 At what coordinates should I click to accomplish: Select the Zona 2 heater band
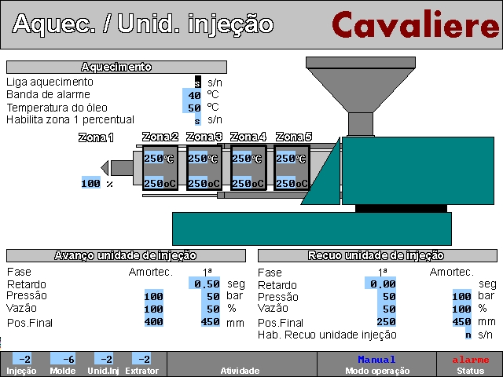click(160, 170)
